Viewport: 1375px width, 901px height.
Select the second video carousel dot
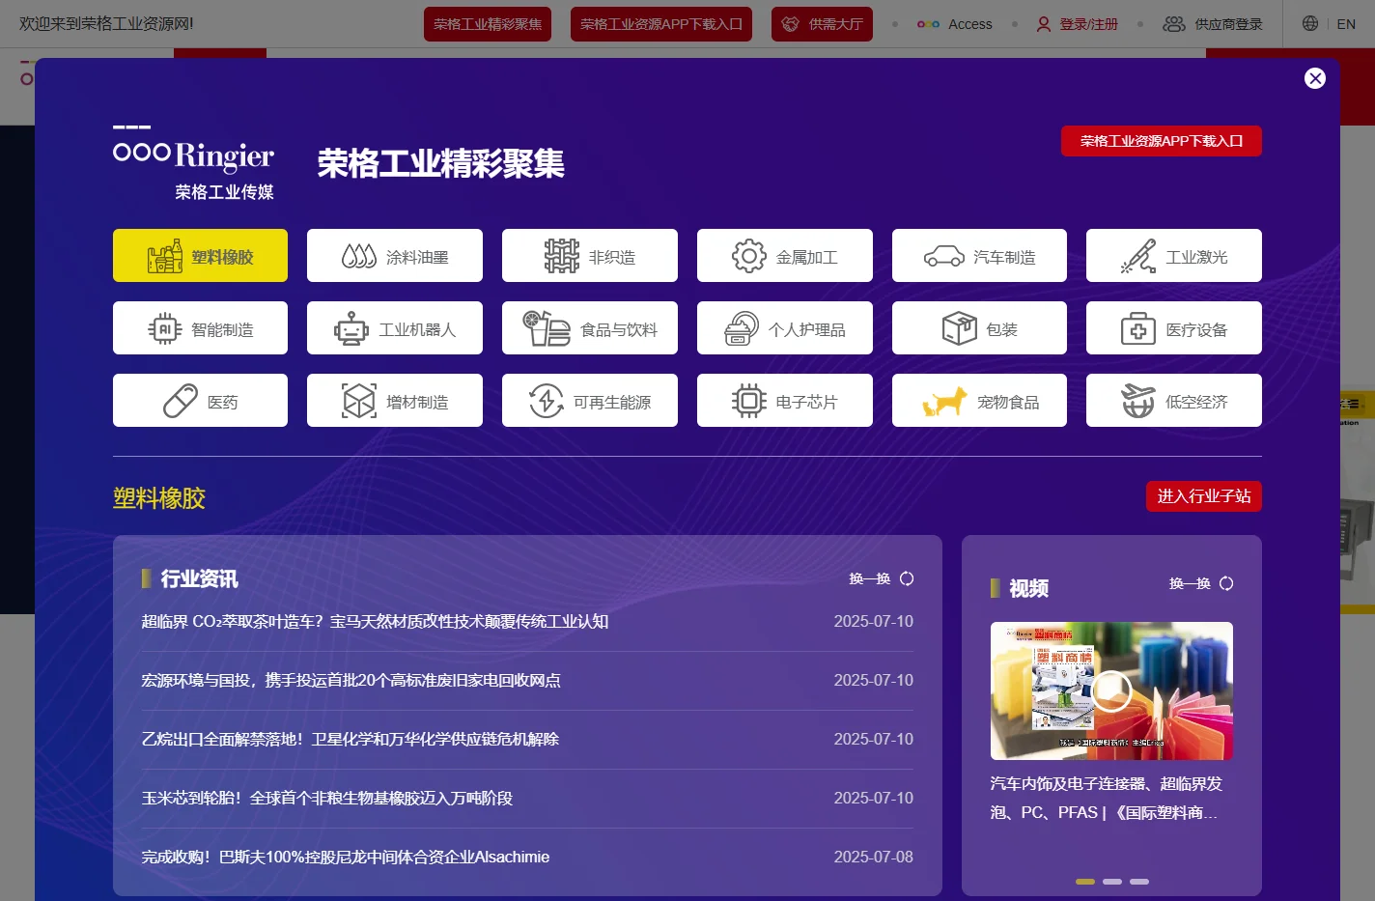[x=1112, y=882]
